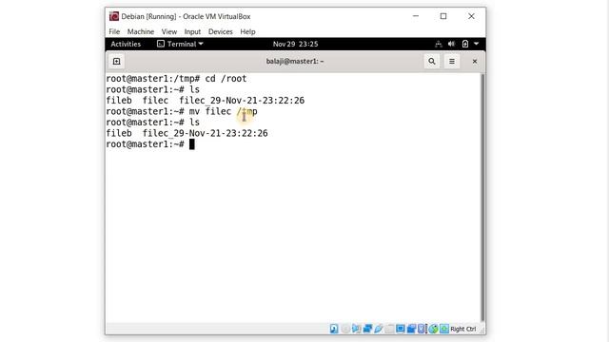Image resolution: width=609 pixels, height=342 pixels.
Task: Click the VirtualBox app icon in title bar
Action: click(114, 16)
